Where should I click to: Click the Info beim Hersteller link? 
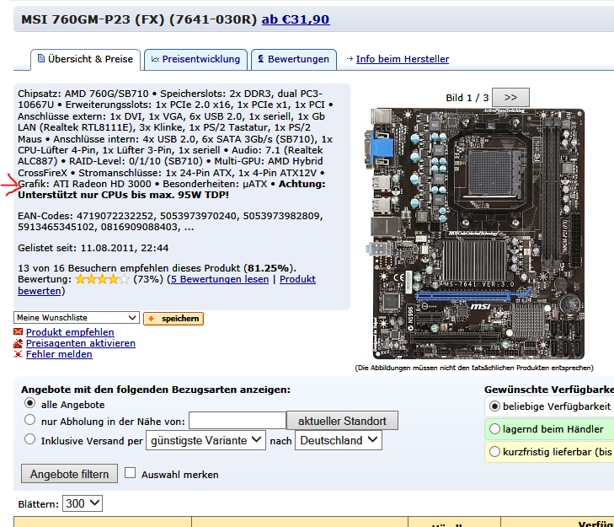[402, 59]
